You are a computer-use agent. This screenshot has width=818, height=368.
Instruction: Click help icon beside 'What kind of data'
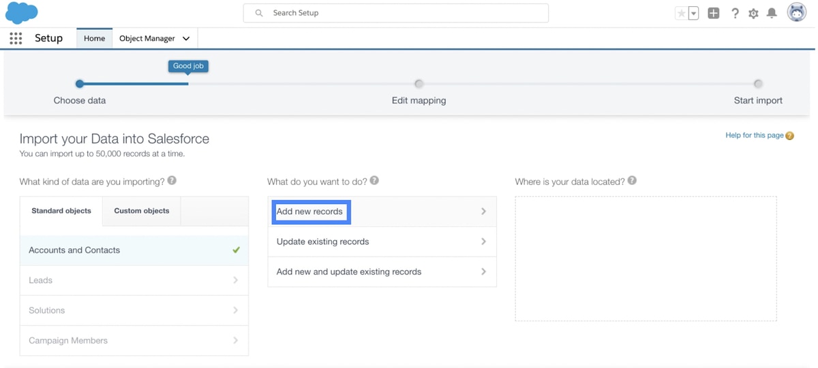(172, 181)
